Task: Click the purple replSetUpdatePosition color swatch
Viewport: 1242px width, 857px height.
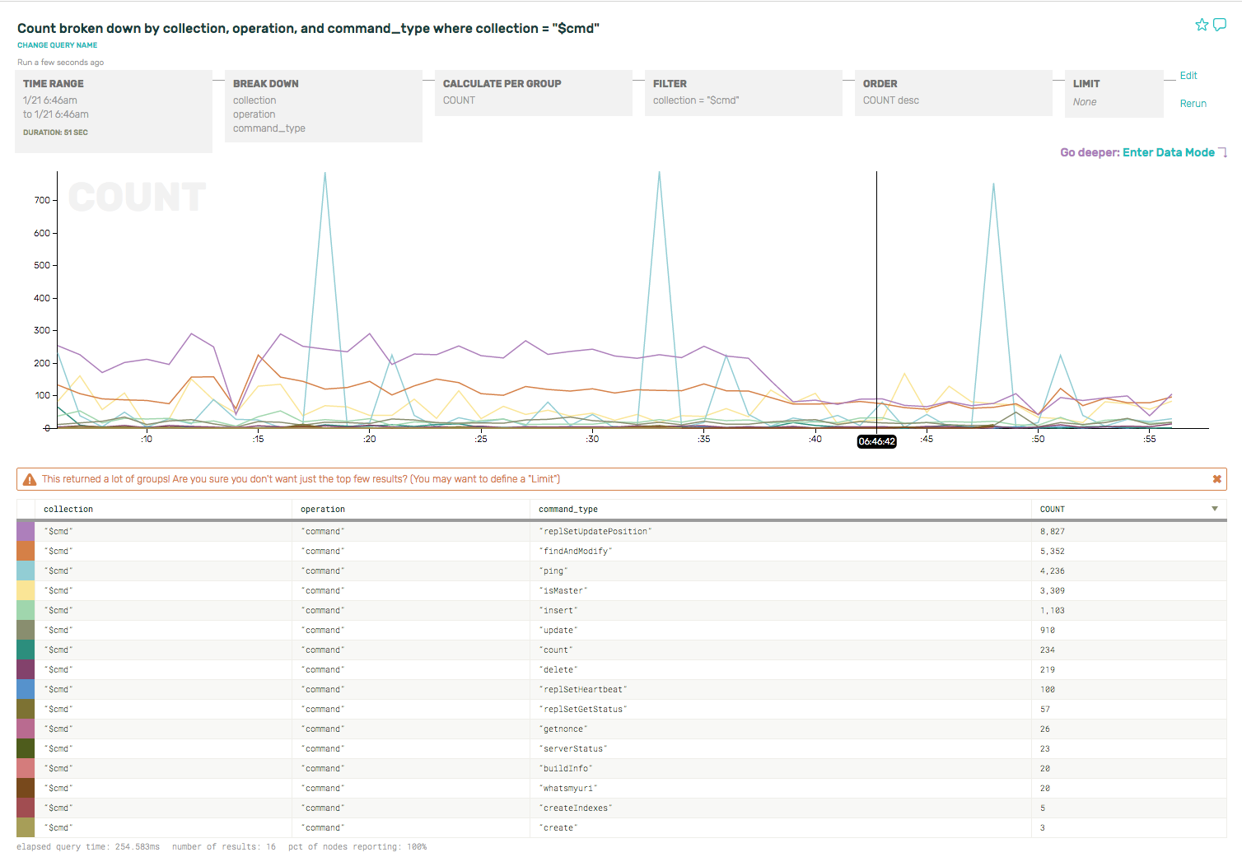Action: point(26,532)
